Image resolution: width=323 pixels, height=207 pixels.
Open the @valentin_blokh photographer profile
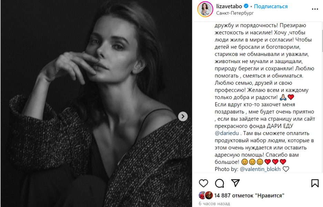(x=260, y=169)
